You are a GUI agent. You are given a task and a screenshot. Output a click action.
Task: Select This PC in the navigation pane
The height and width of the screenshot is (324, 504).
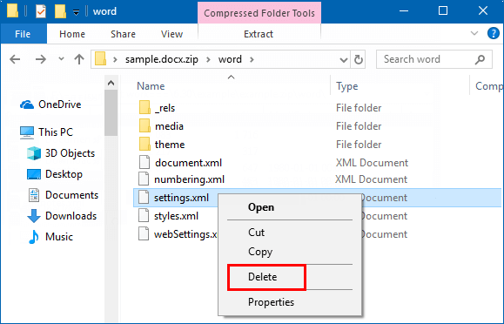pos(56,132)
